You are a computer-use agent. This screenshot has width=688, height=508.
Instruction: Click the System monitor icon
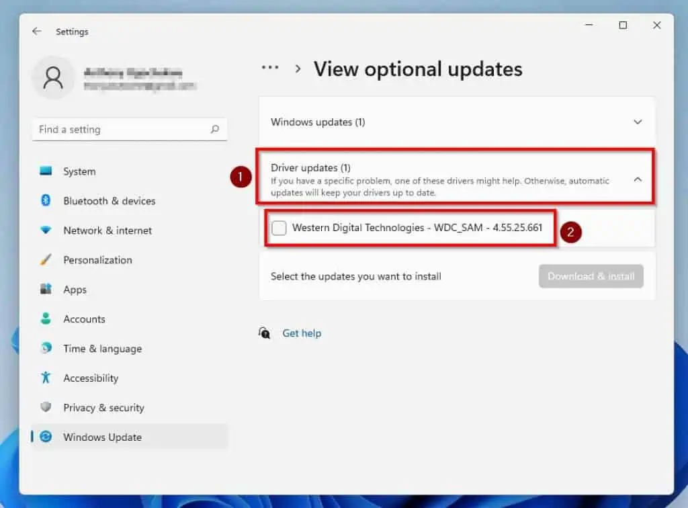tap(46, 171)
